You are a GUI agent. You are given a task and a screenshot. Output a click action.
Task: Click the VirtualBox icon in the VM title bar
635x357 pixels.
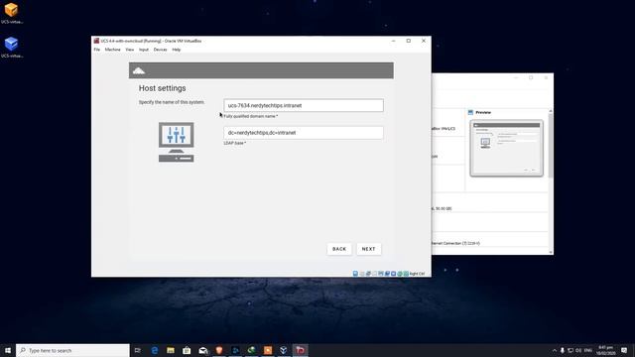point(96,41)
